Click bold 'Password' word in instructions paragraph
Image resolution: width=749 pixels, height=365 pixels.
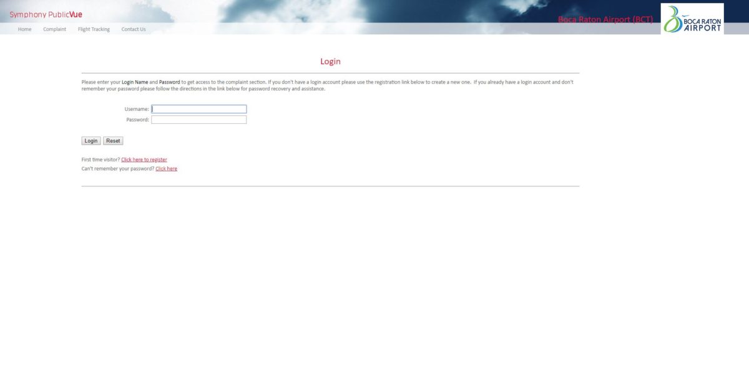(x=169, y=82)
